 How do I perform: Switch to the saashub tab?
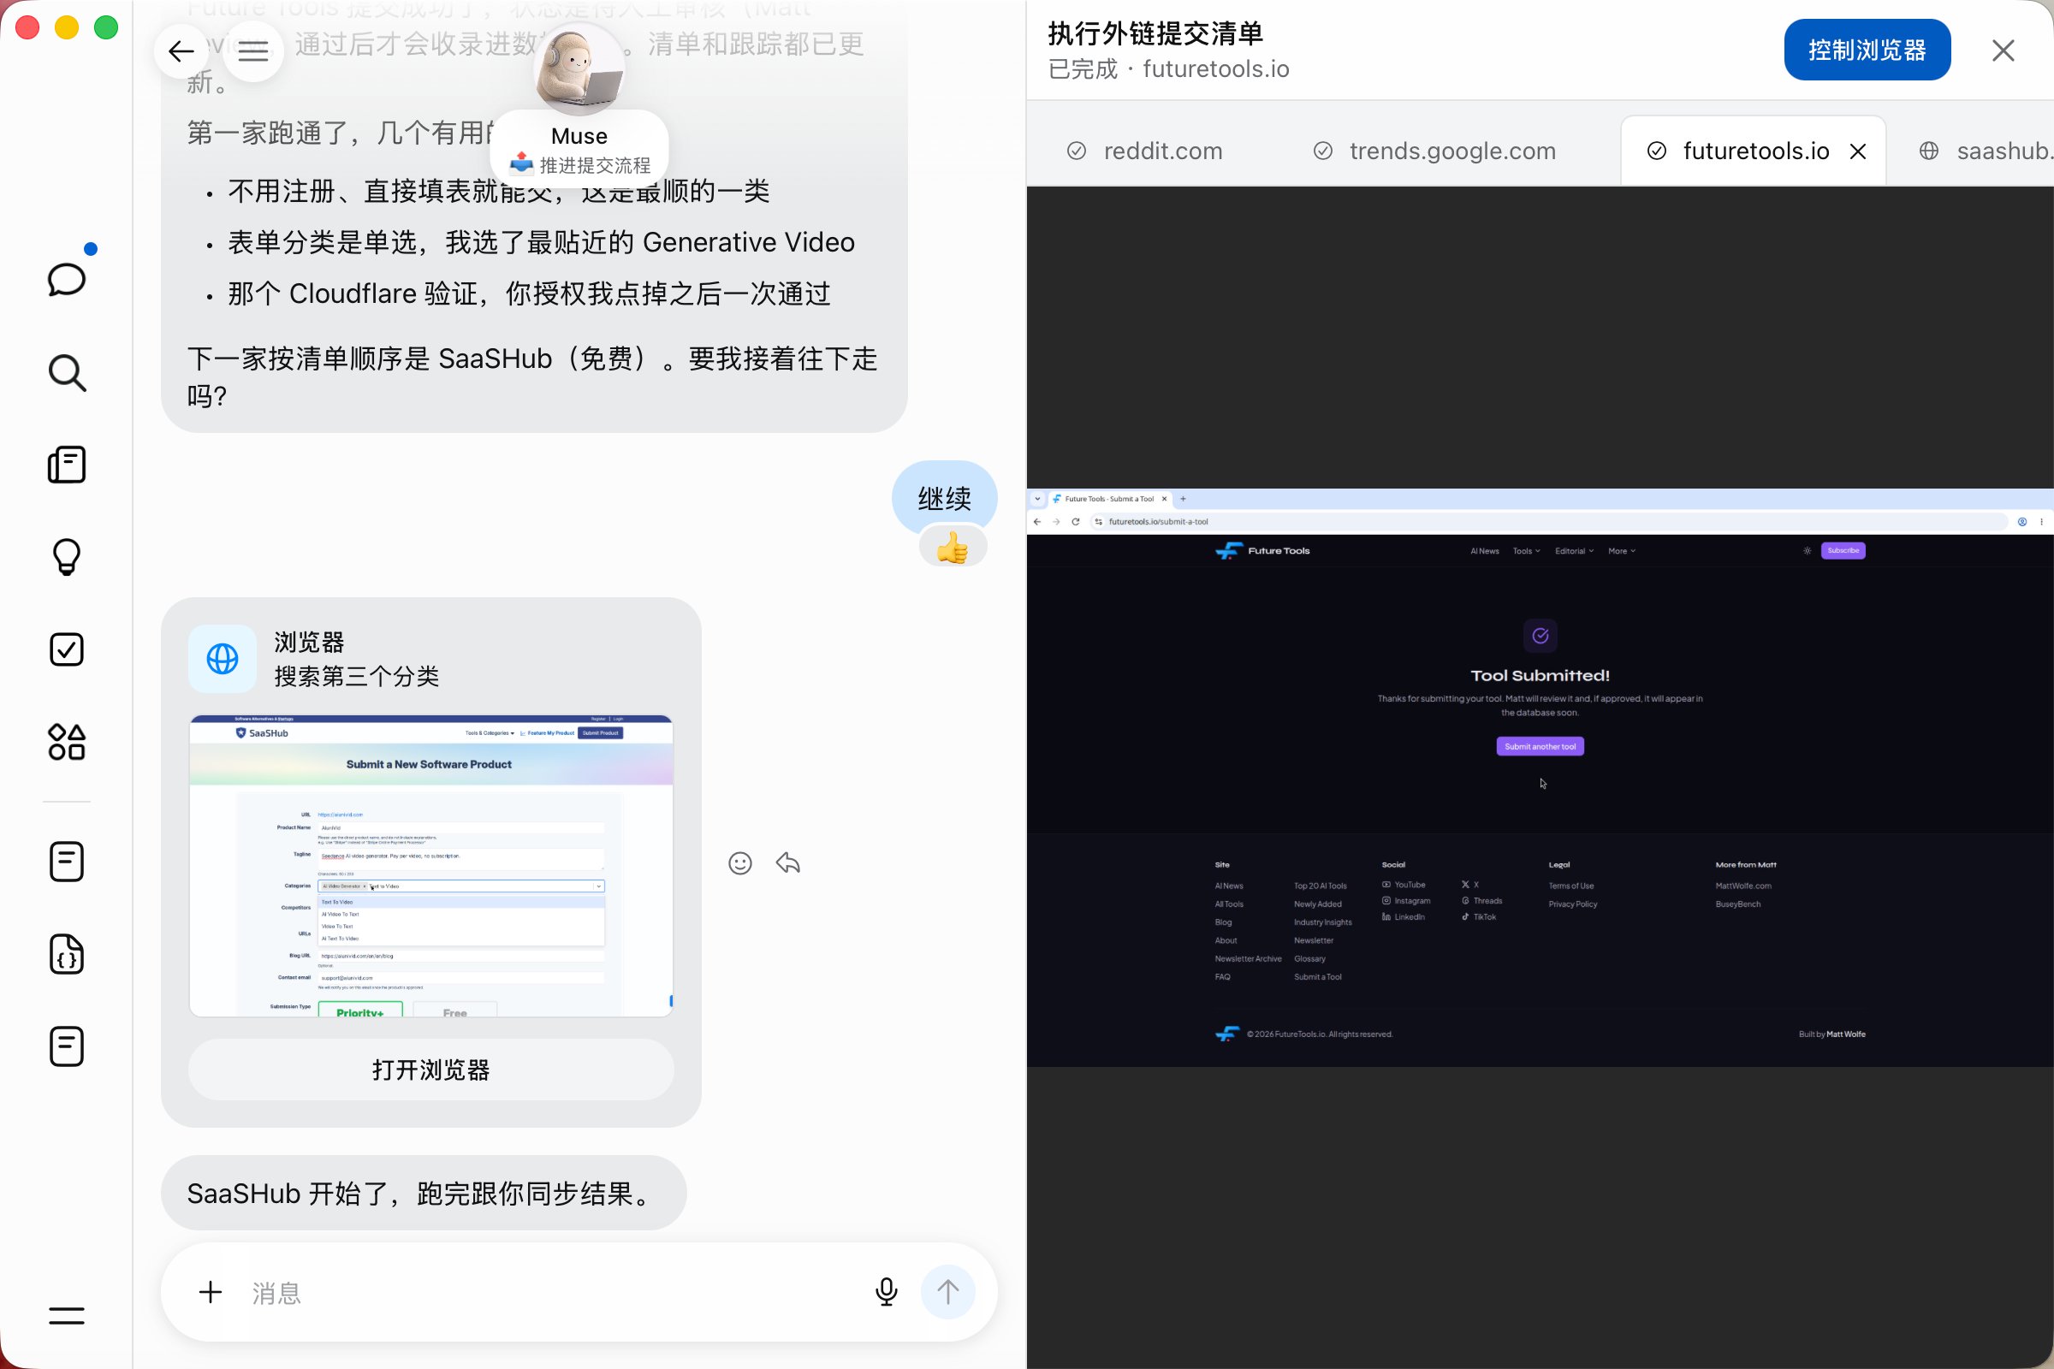pyautogui.click(x=1984, y=151)
